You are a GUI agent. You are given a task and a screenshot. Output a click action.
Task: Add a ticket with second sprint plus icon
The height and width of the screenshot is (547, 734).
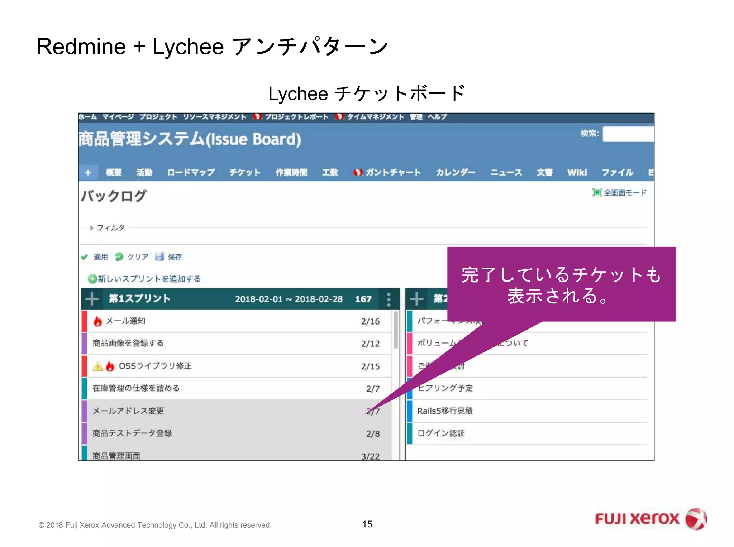point(416,299)
